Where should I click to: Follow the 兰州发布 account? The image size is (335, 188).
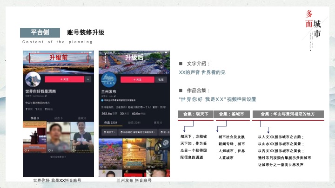pyautogui.click(x=137, y=80)
